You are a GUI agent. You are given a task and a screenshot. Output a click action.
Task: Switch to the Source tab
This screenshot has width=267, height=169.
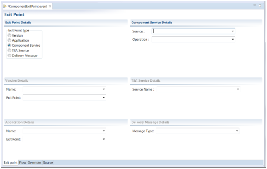(x=48, y=163)
